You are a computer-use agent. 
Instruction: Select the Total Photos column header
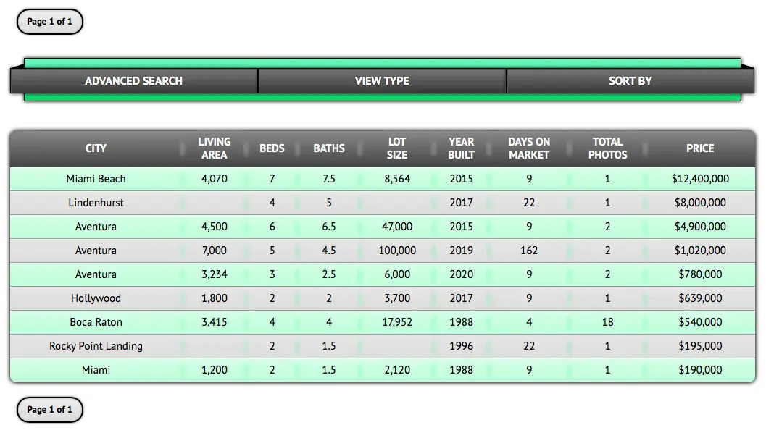(607, 148)
